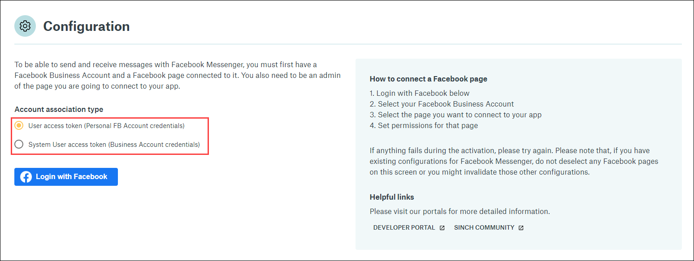Open the SINCH COMMUNITY link
This screenshot has height=261, width=694.
(485, 227)
